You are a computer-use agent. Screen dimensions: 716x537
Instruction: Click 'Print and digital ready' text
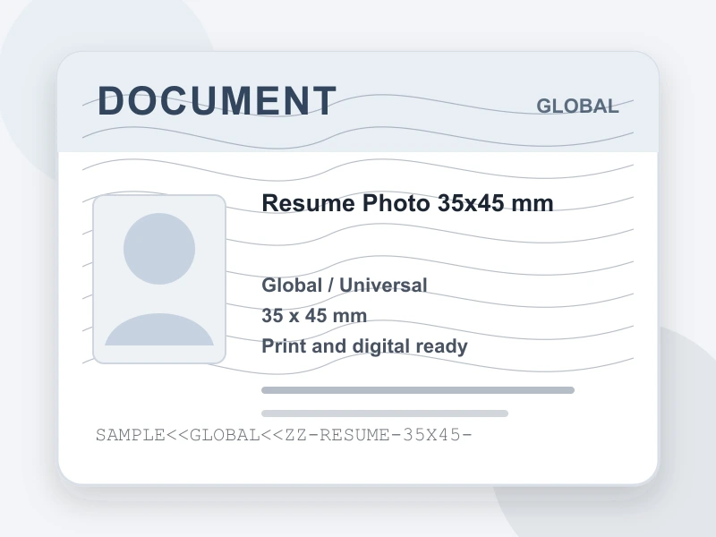pyautogui.click(x=364, y=346)
